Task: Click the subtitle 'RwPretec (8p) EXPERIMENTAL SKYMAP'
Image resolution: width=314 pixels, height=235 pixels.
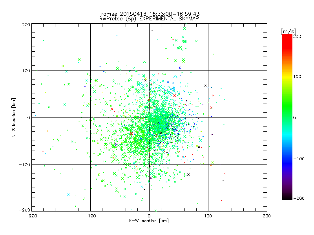Action: [x=149, y=19]
